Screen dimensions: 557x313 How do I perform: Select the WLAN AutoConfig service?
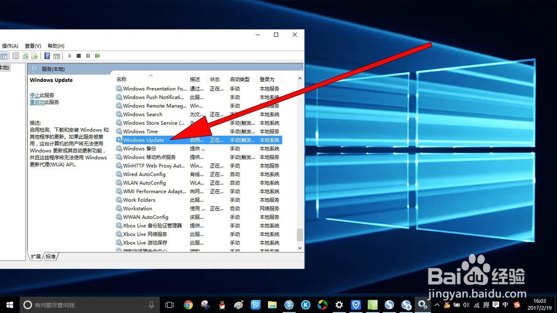pyautogui.click(x=144, y=183)
